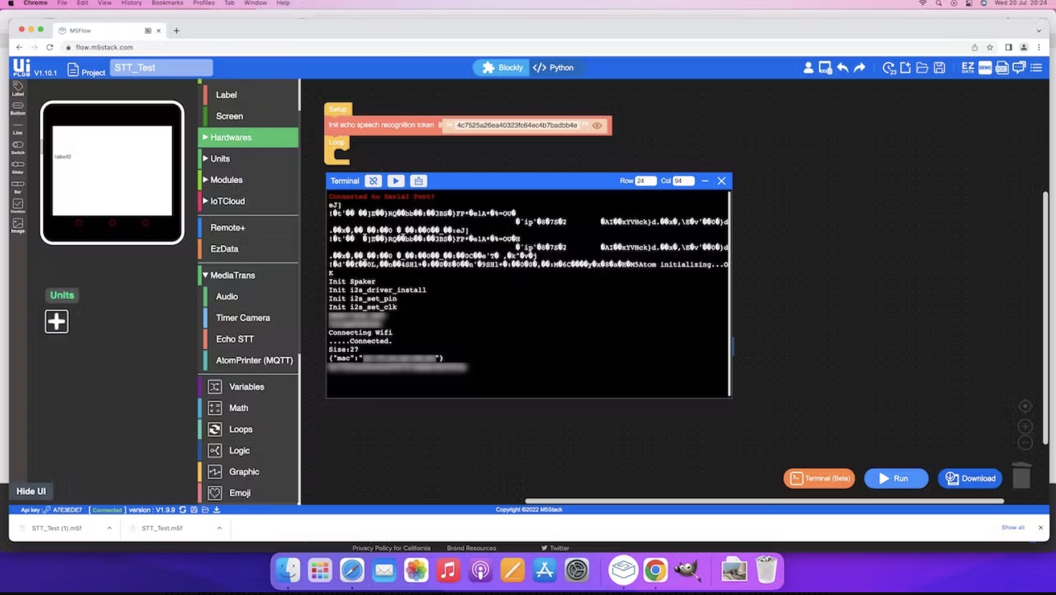The height and width of the screenshot is (595, 1056).
Task: Select Echo STT in the block list
Action: pyautogui.click(x=235, y=339)
